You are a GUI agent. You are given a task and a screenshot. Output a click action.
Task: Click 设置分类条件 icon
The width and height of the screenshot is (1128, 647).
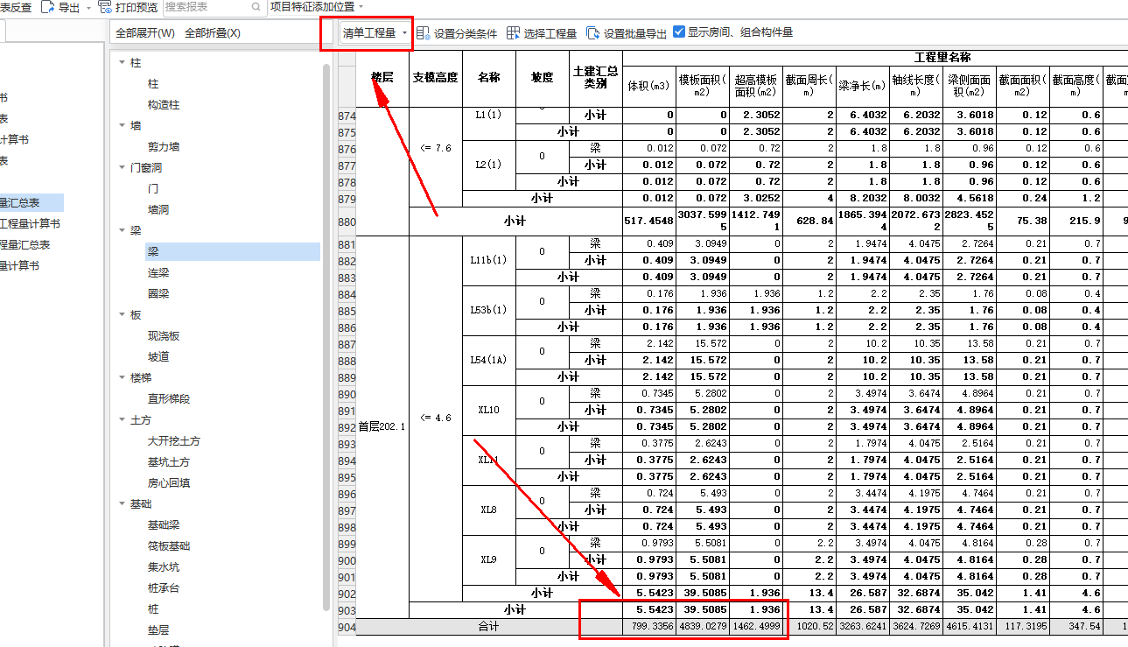click(423, 33)
